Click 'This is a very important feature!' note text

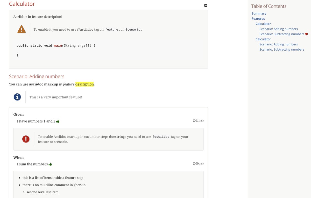[56, 97]
